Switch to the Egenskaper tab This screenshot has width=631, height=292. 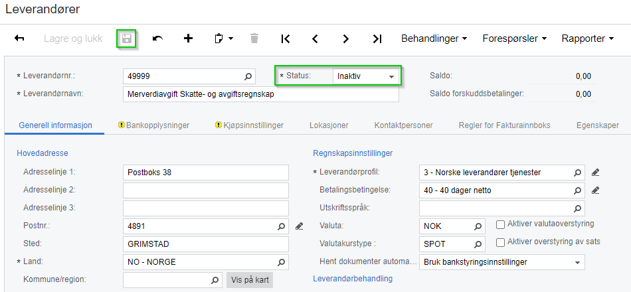pyautogui.click(x=598, y=125)
